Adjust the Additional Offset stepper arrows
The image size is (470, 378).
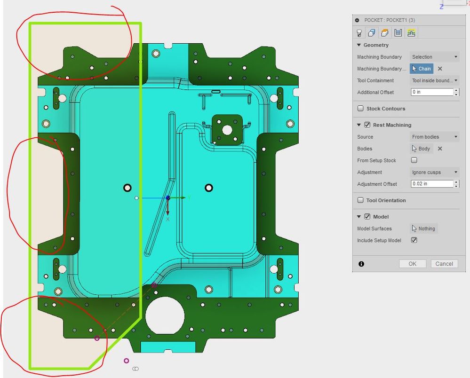(x=456, y=92)
